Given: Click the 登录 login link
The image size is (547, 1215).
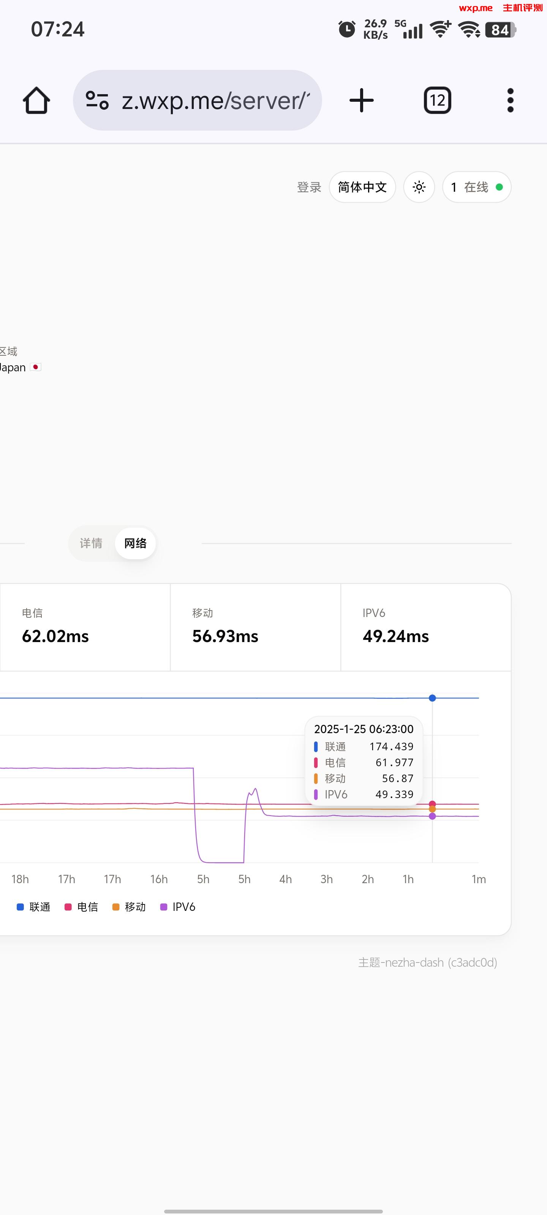Looking at the screenshot, I should (309, 187).
